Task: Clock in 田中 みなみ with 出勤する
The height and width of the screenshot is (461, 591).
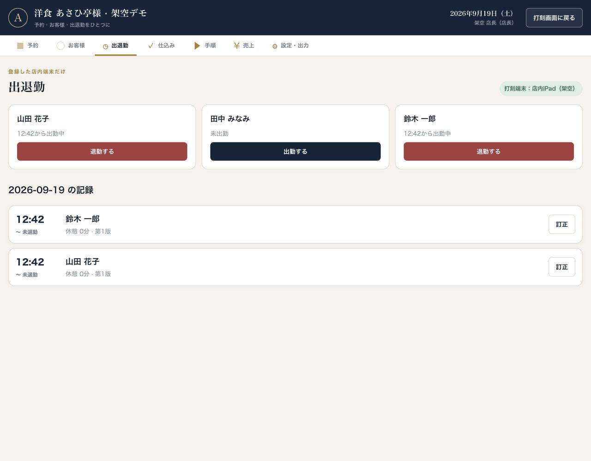Action: (295, 151)
